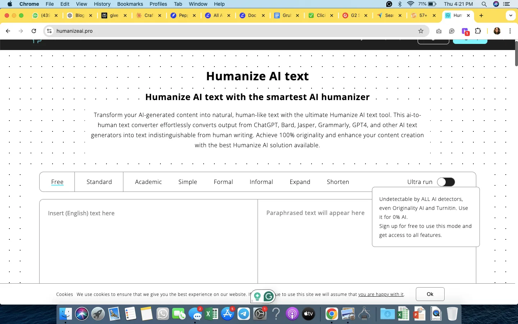The height and width of the screenshot is (324, 518).
Task: Open Chrome's three-dot menu
Action: pyautogui.click(x=510, y=31)
